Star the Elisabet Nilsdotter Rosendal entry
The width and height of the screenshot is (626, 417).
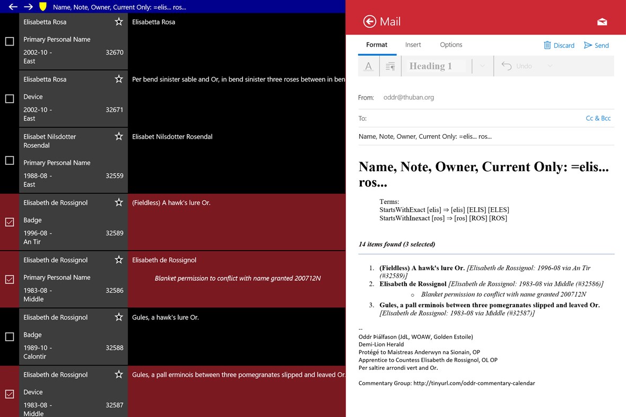119,136
